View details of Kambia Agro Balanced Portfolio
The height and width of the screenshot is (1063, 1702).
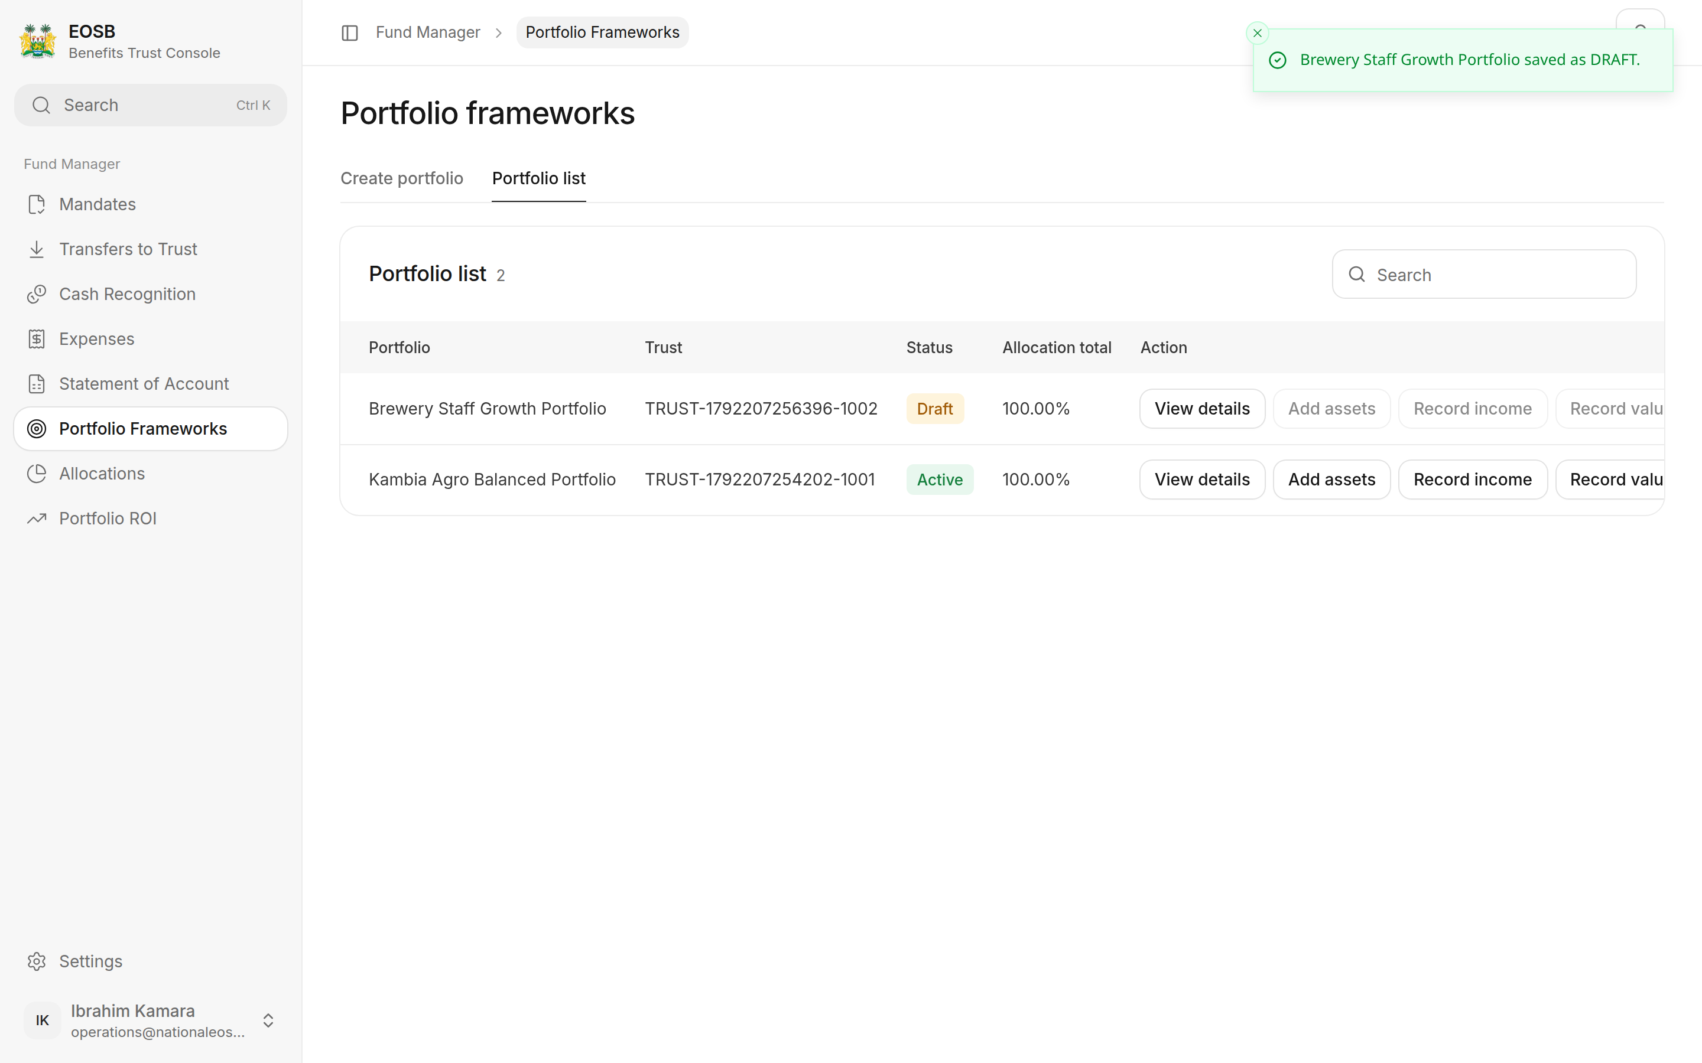[x=1202, y=480]
